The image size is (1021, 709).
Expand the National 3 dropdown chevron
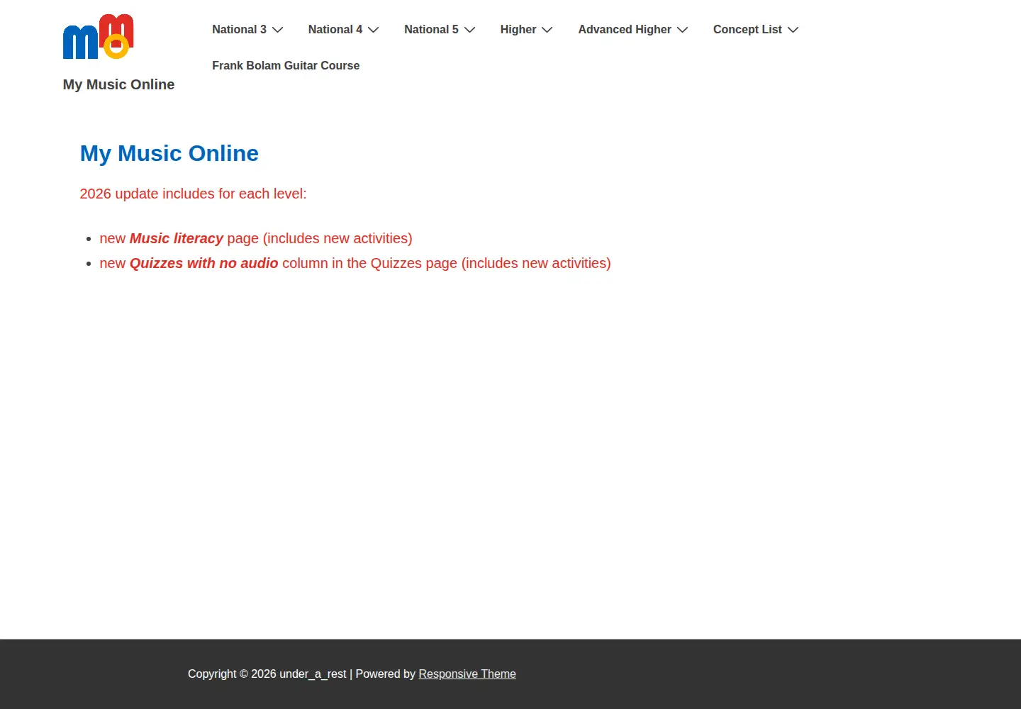[278, 30]
